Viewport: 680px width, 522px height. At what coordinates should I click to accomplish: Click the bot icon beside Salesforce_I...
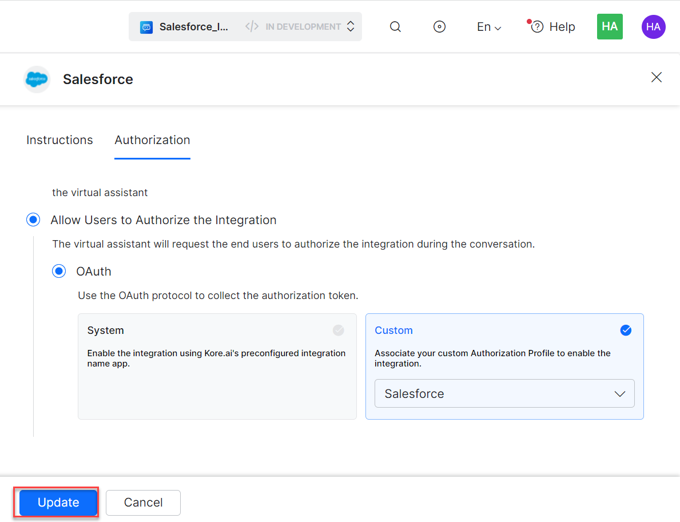tap(146, 27)
